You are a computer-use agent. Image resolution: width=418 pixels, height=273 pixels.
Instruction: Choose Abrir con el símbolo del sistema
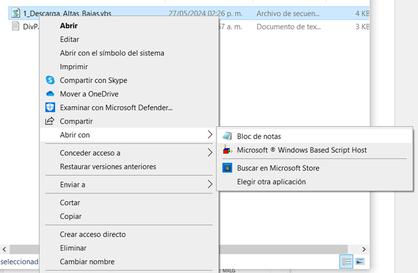111,53
